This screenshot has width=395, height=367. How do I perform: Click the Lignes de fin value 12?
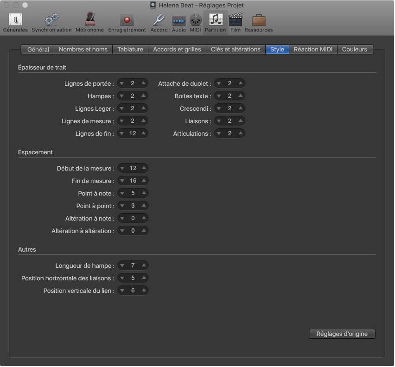click(133, 133)
